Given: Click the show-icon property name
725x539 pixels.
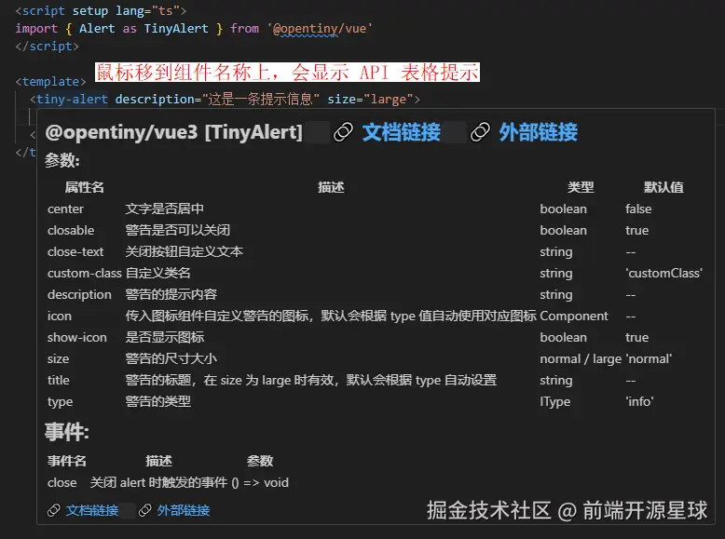Looking at the screenshot, I should click(x=76, y=337).
